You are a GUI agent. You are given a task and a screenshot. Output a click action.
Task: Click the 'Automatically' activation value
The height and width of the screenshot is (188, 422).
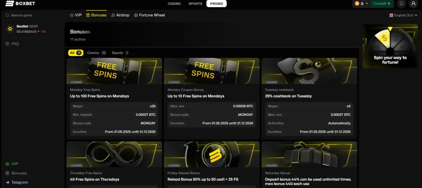(x=340, y=123)
